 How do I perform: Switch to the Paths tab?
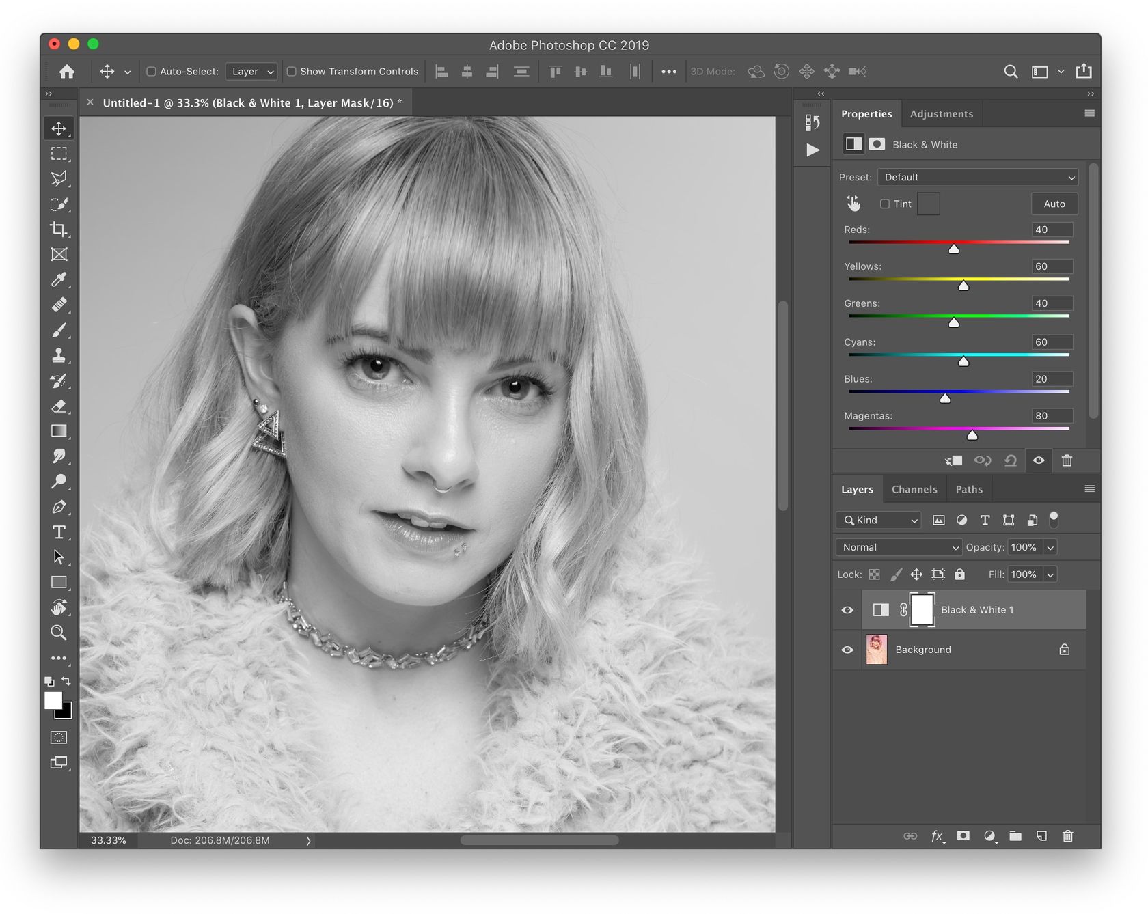tap(969, 489)
